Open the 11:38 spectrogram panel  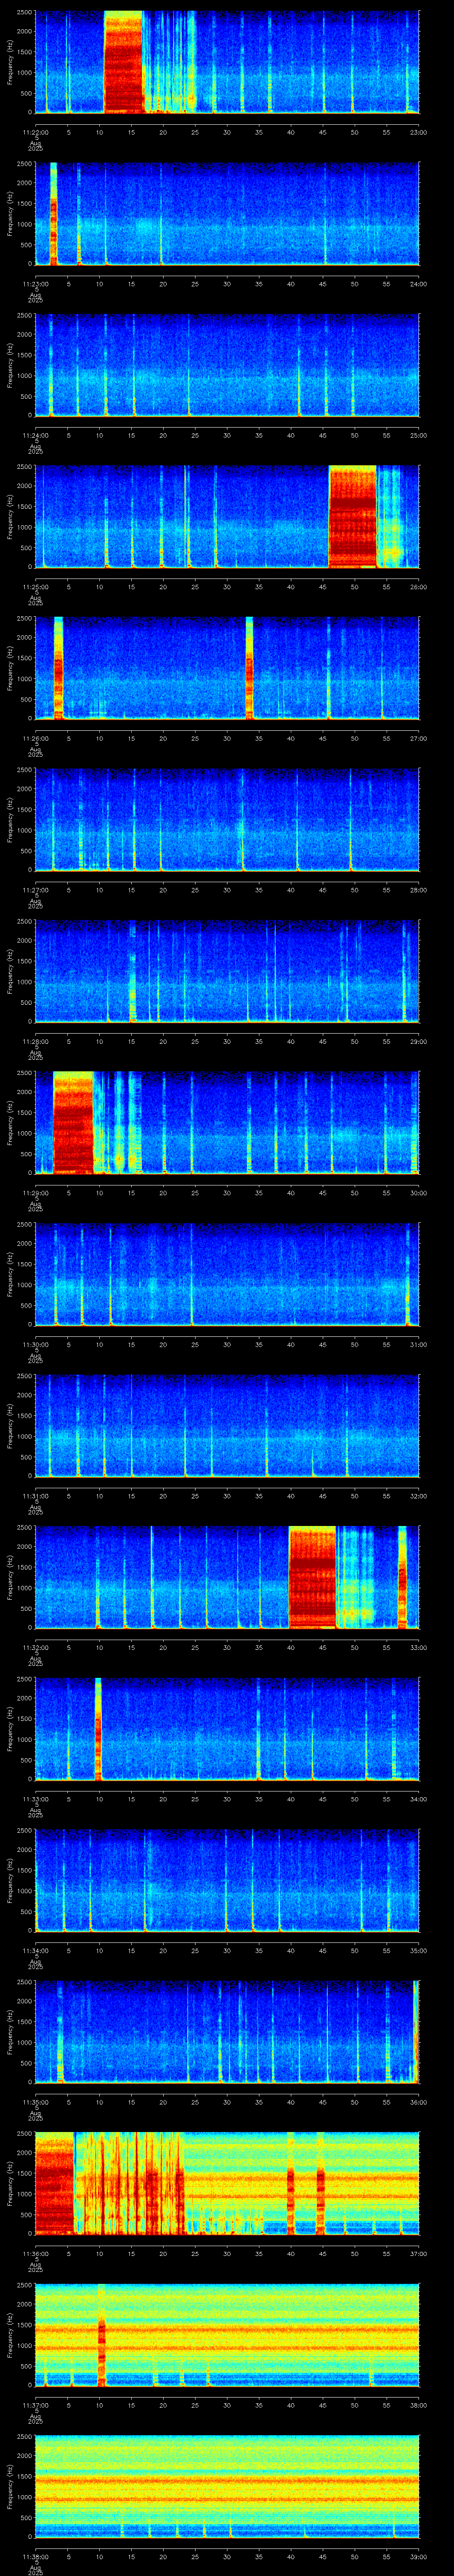(x=227, y=2487)
